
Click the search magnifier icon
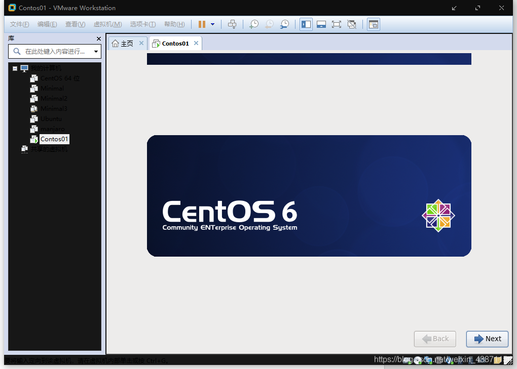click(17, 51)
